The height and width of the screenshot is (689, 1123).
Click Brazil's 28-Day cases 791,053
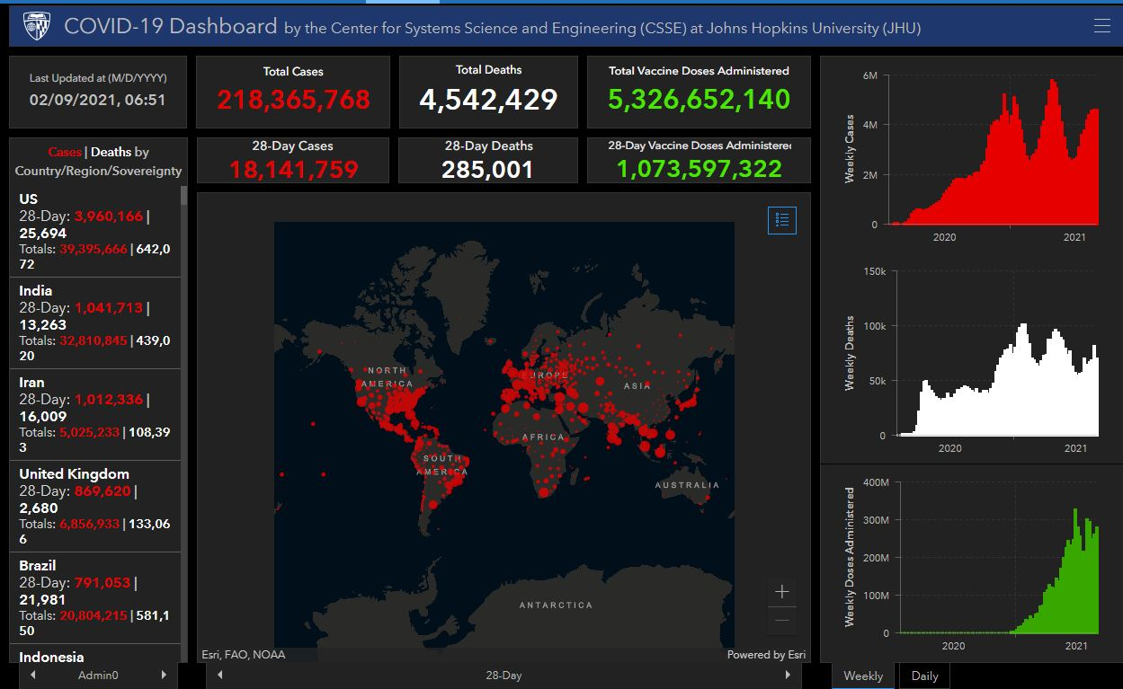coord(102,582)
